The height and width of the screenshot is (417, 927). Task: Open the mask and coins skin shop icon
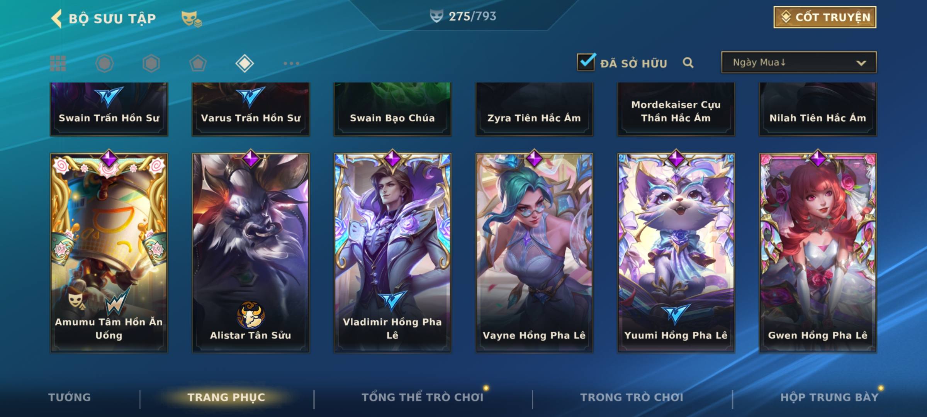pyautogui.click(x=192, y=19)
